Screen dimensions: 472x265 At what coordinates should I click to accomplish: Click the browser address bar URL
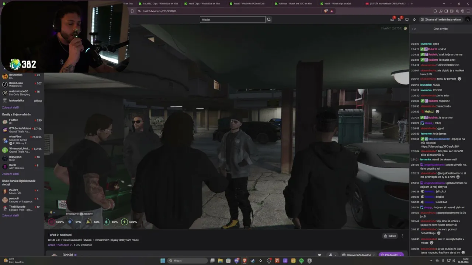(160, 11)
